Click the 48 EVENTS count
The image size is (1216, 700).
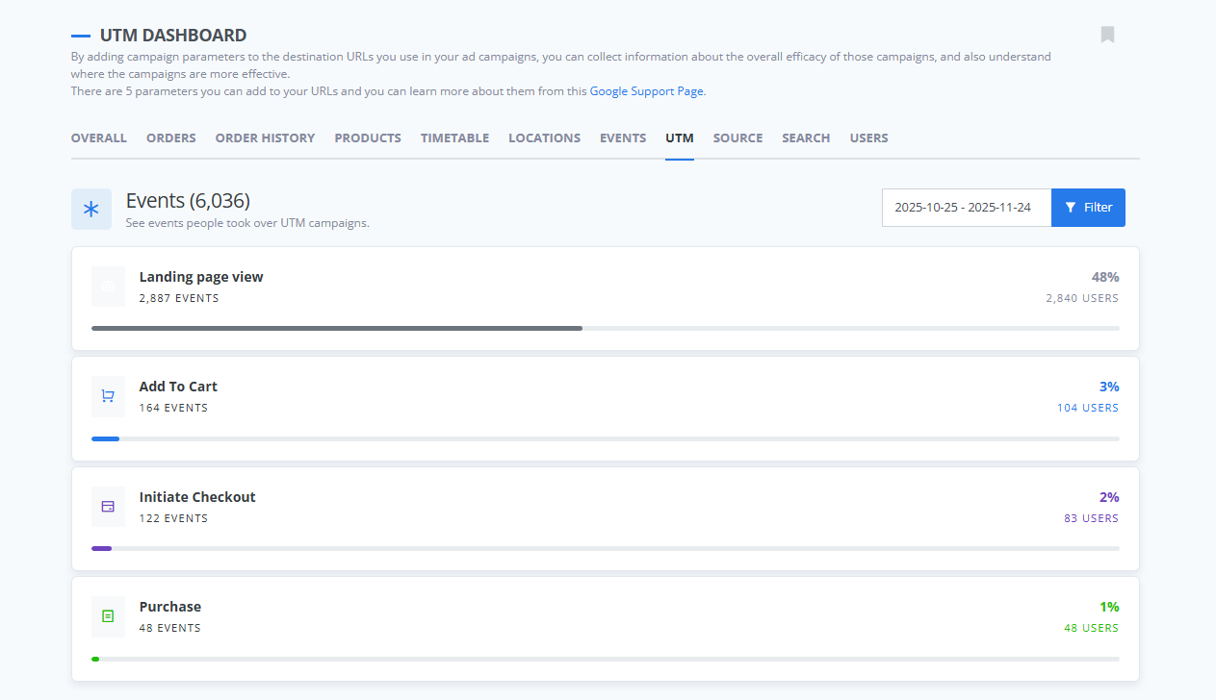(170, 628)
